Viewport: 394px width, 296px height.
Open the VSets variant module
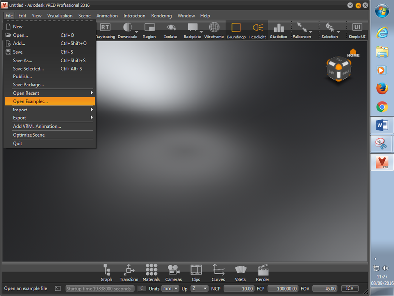click(240, 273)
